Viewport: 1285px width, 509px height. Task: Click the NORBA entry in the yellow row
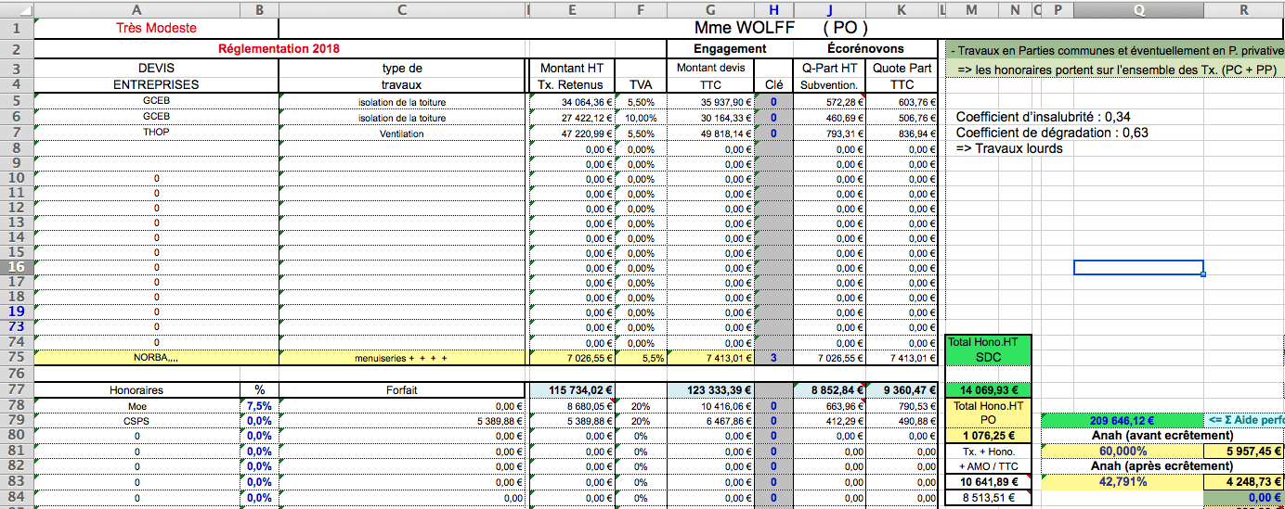tap(156, 357)
